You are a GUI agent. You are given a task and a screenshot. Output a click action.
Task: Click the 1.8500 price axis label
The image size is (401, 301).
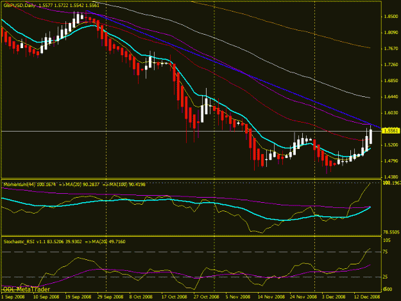[x=391, y=17]
